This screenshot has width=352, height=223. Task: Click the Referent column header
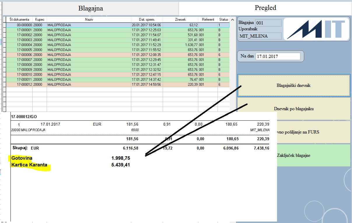[208, 20]
